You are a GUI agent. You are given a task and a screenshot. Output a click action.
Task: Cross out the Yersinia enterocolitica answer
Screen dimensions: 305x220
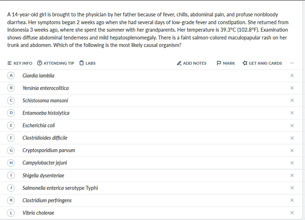292,88
